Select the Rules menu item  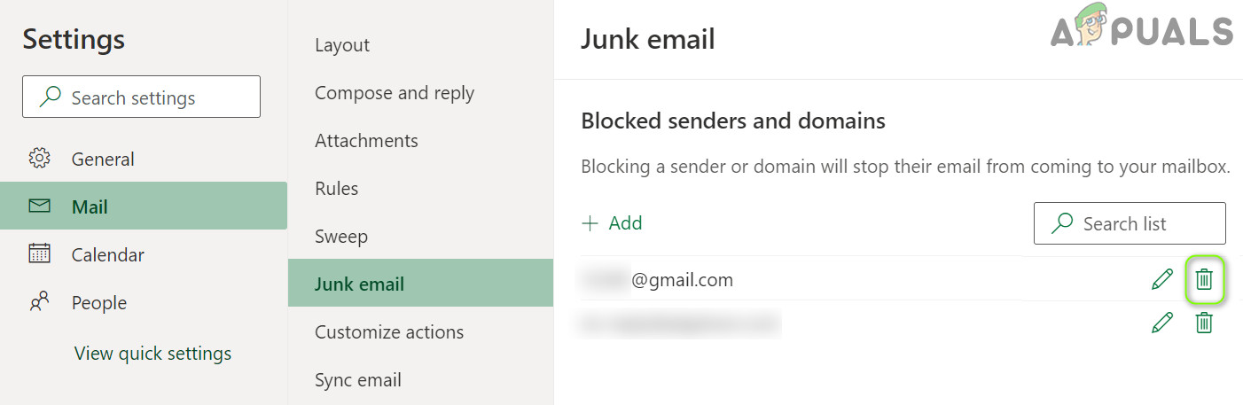click(337, 189)
